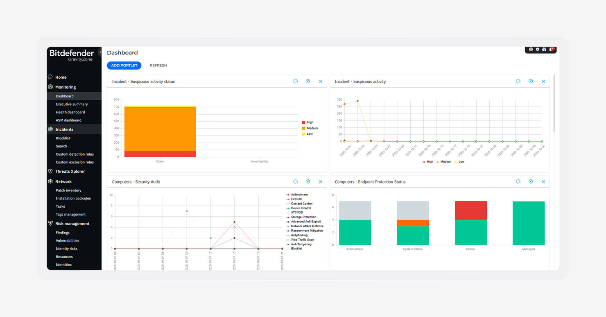Collapse the sidebar with the arrow

coord(100,52)
